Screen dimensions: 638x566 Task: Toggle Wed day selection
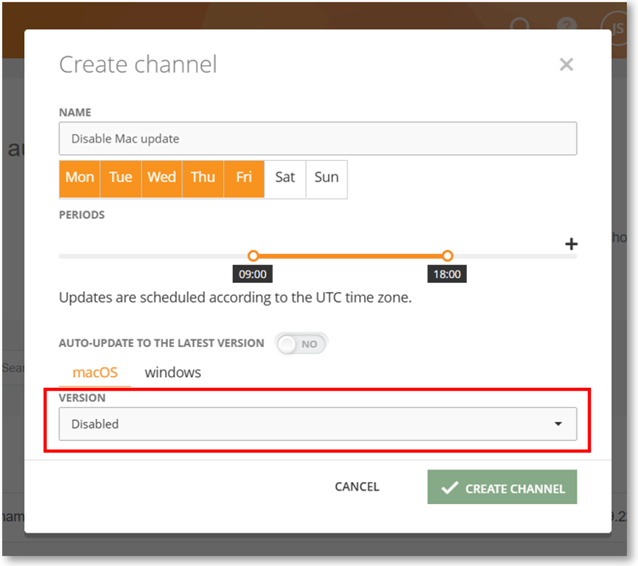pyautogui.click(x=162, y=179)
